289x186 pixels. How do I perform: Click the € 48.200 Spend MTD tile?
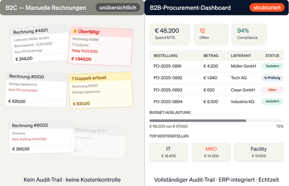170,34
